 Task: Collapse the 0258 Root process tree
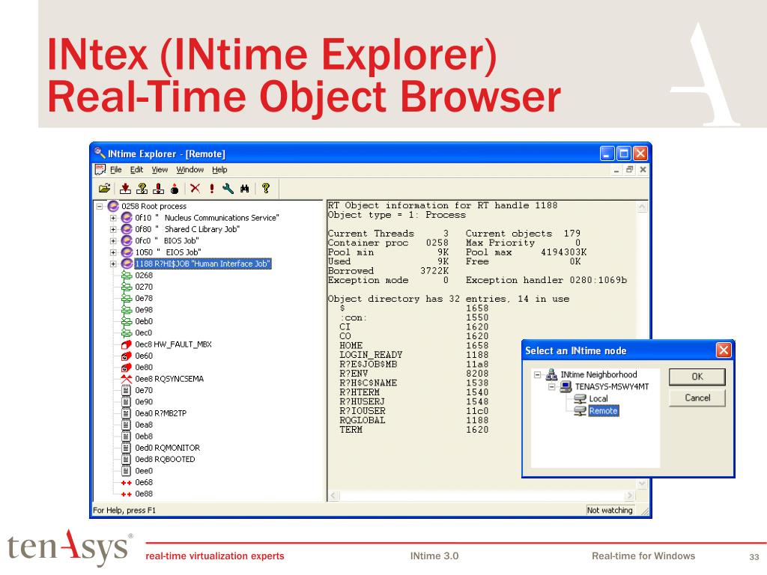(x=100, y=207)
